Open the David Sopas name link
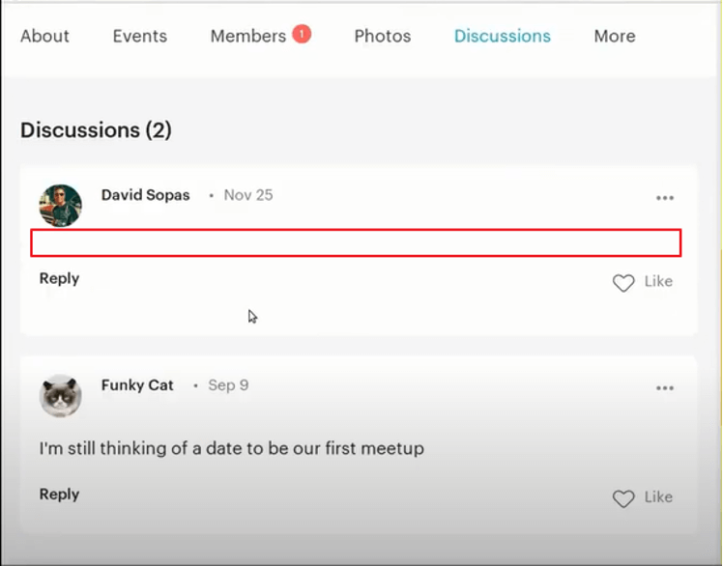Viewport: 723px width, 566px height. coord(147,195)
